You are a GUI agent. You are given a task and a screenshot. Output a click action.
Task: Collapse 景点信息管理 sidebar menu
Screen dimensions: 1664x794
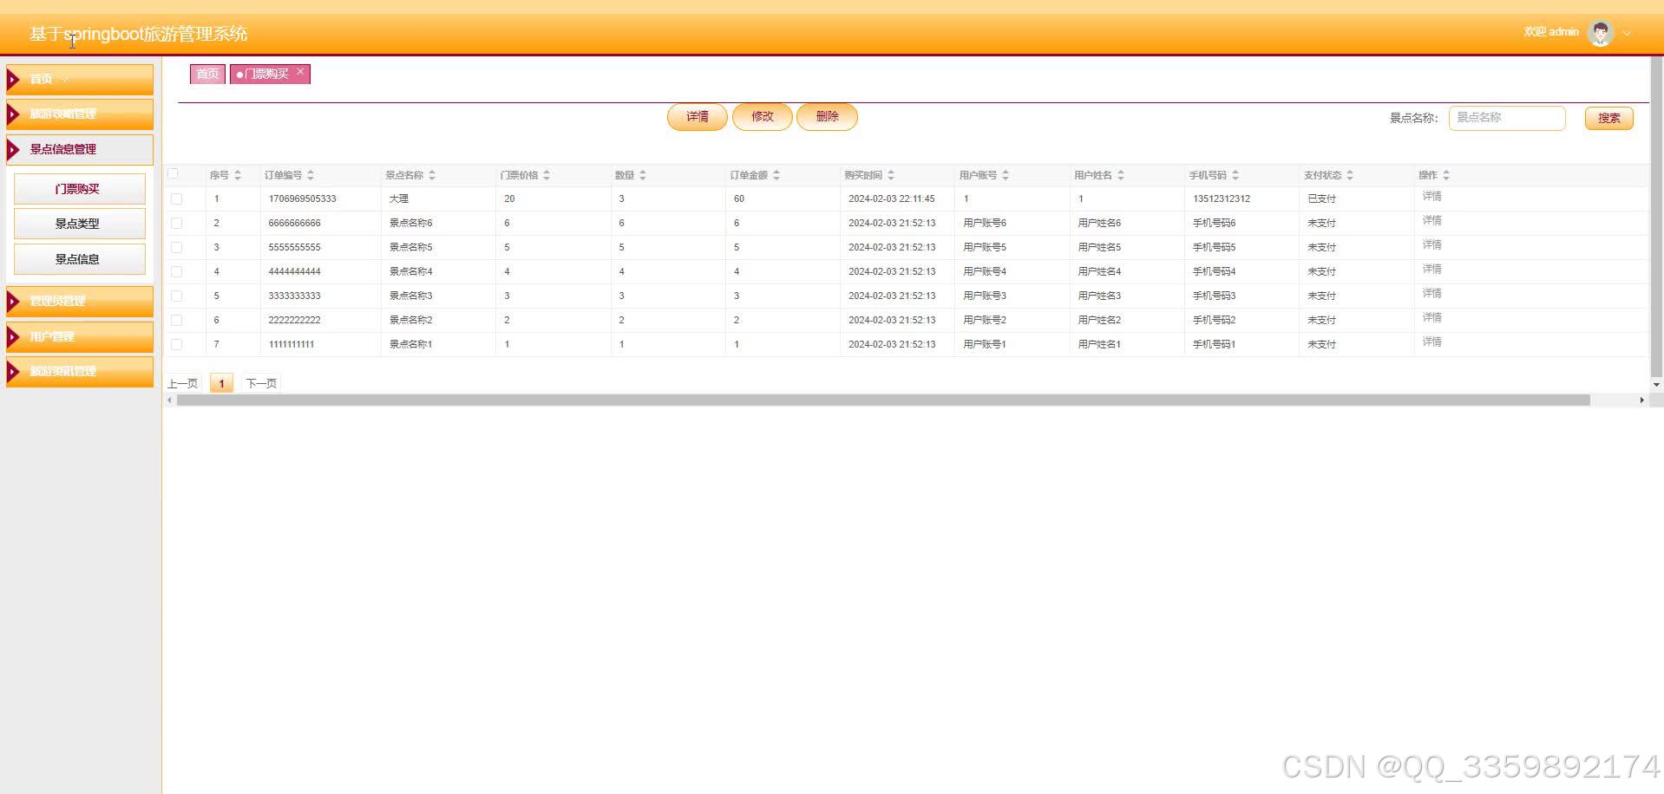click(80, 149)
